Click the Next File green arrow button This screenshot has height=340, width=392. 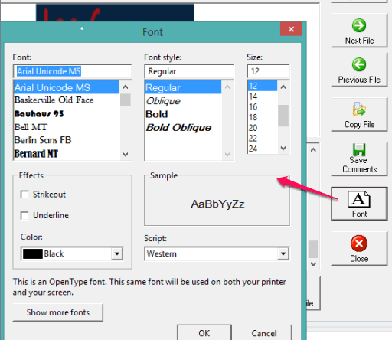(359, 31)
